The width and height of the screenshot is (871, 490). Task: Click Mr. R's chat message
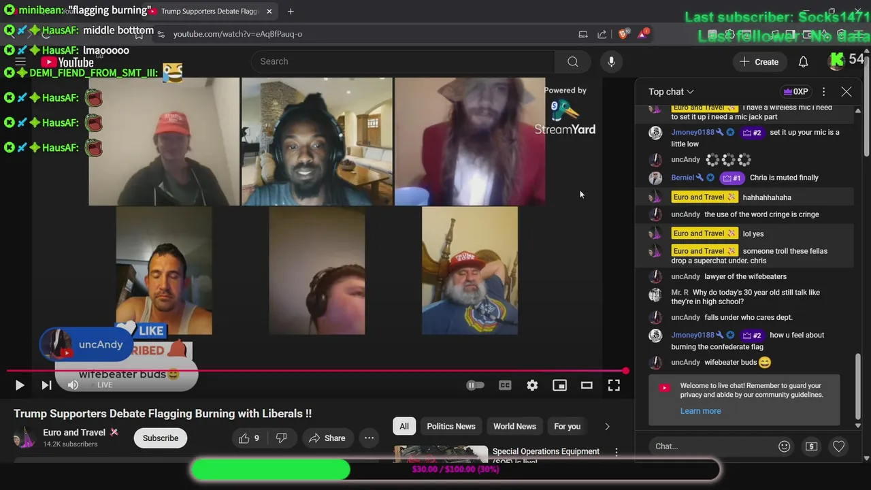pyautogui.click(x=744, y=297)
